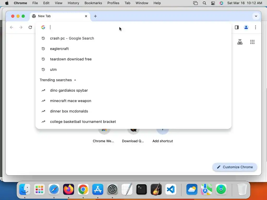
Task: Choose trending dinner box mcdonalds
Action: click(x=133, y=111)
